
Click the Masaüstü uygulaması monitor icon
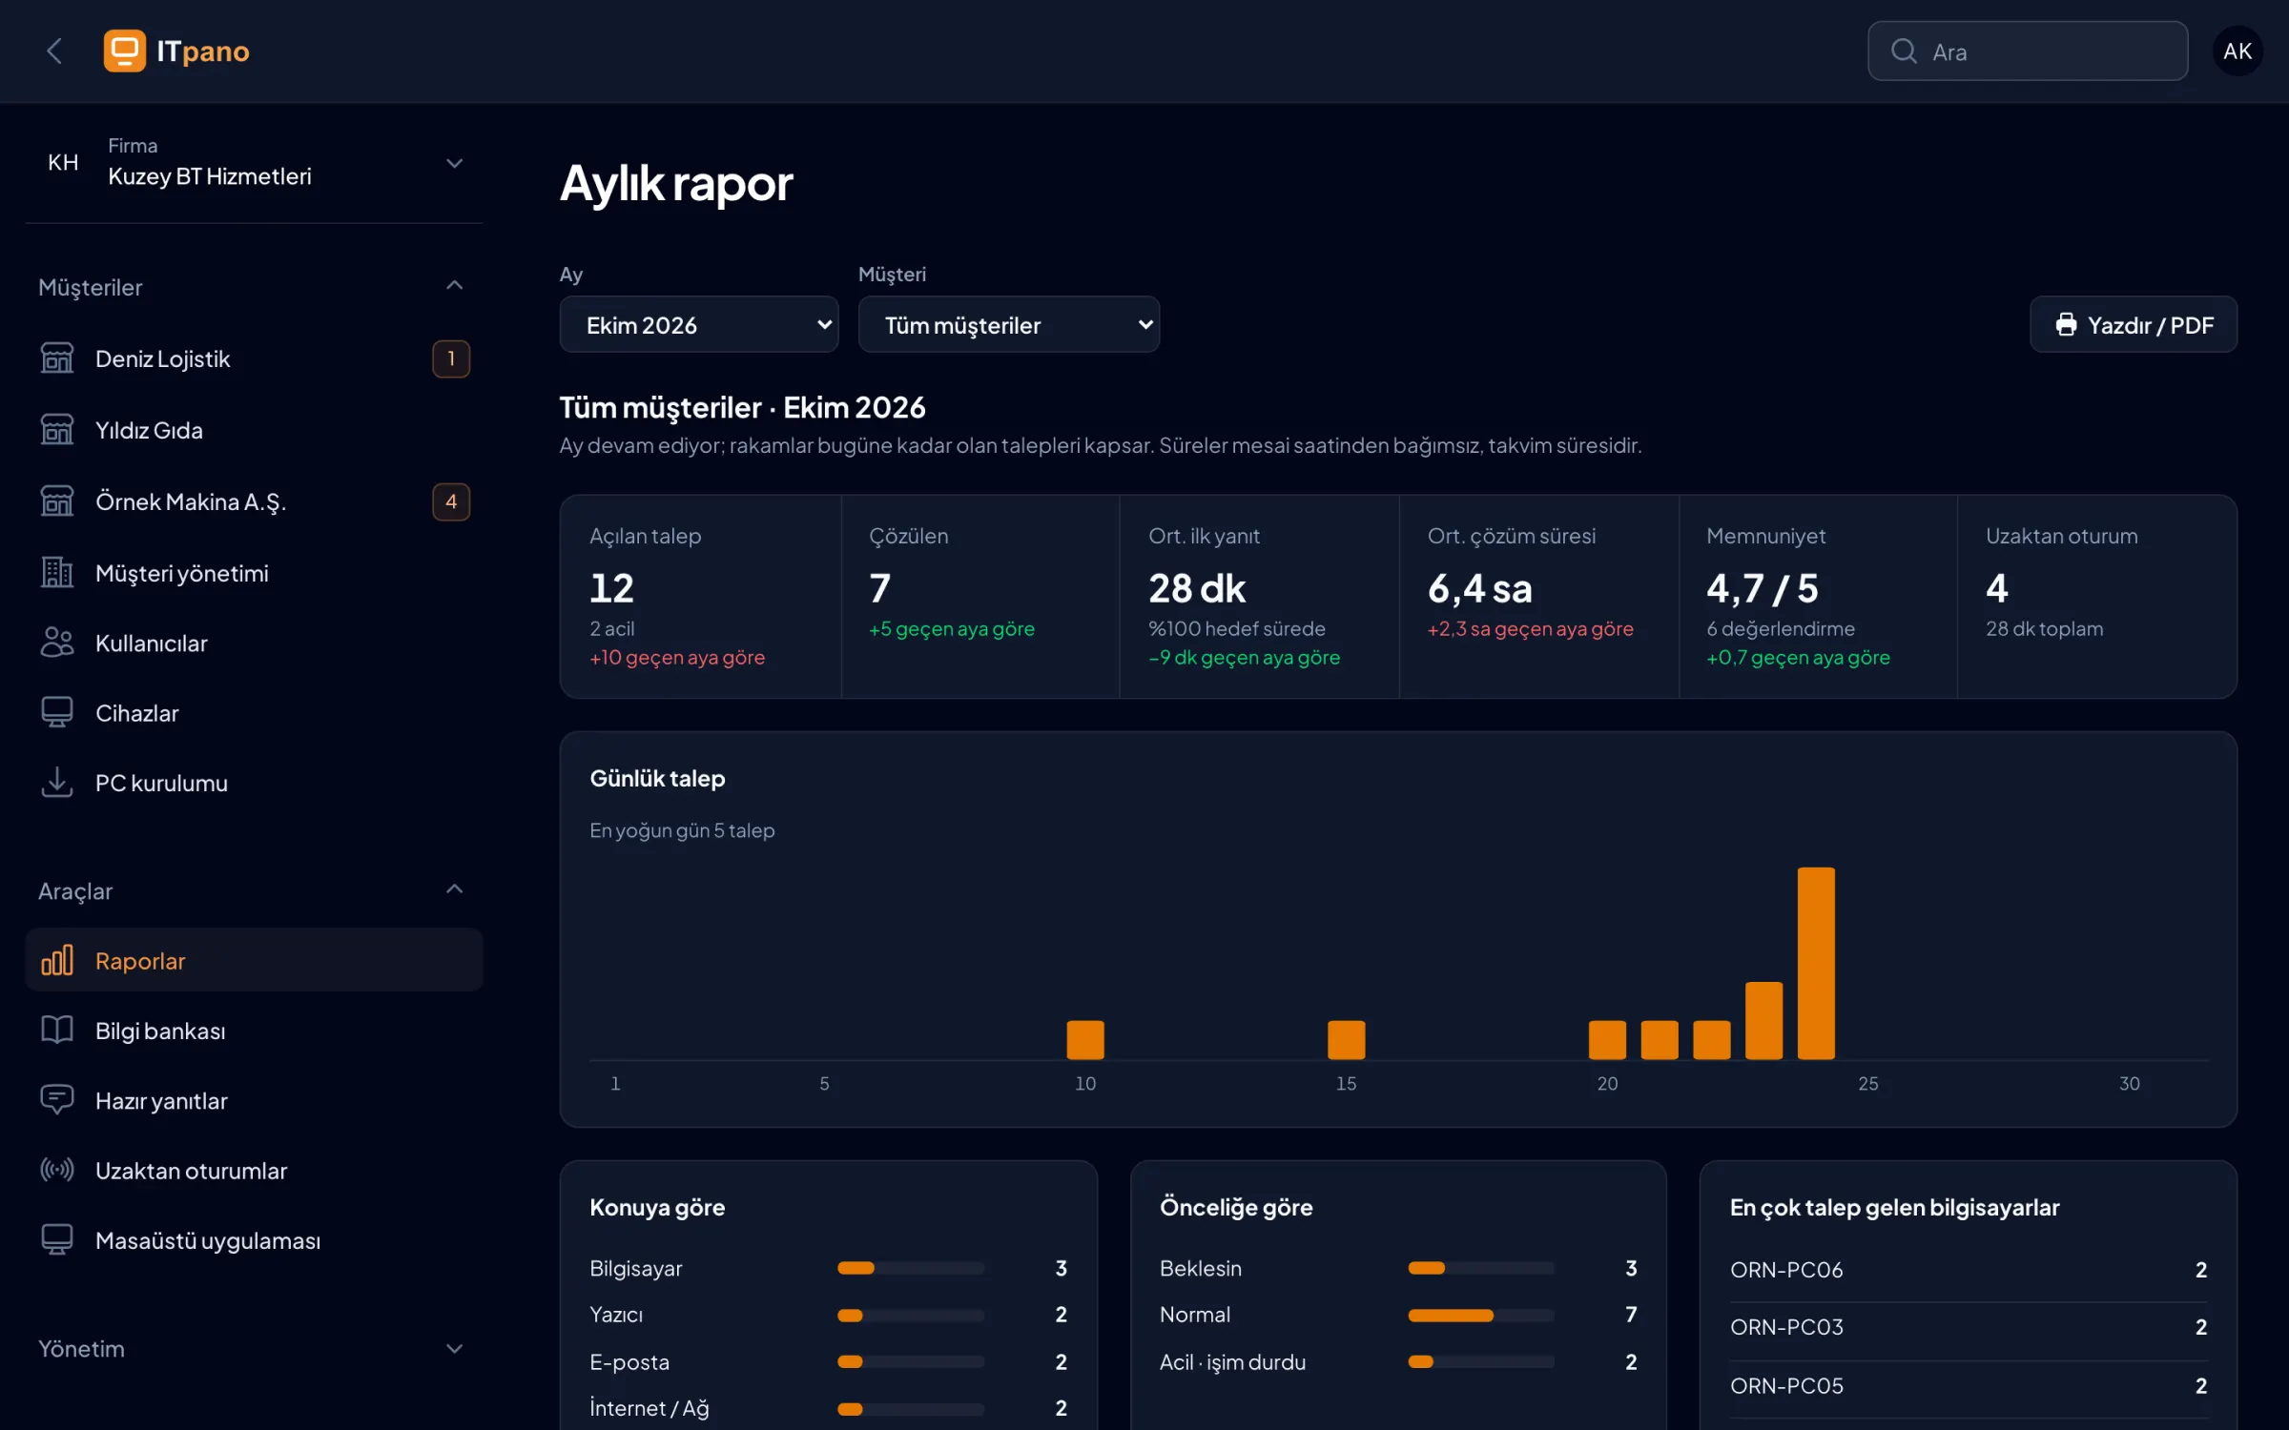coord(57,1240)
